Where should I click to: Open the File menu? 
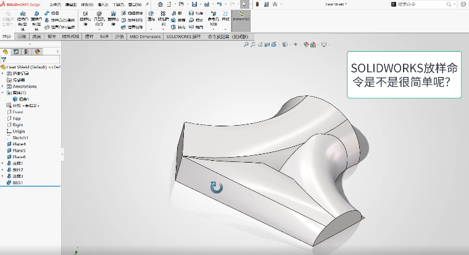(x=55, y=4)
